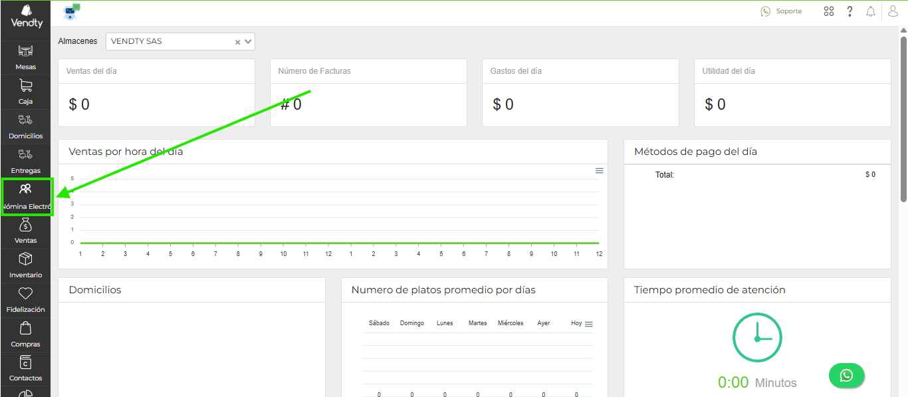Click the Total label in payment methods
The height and width of the screenshot is (397, 908).
coord(665,175)
